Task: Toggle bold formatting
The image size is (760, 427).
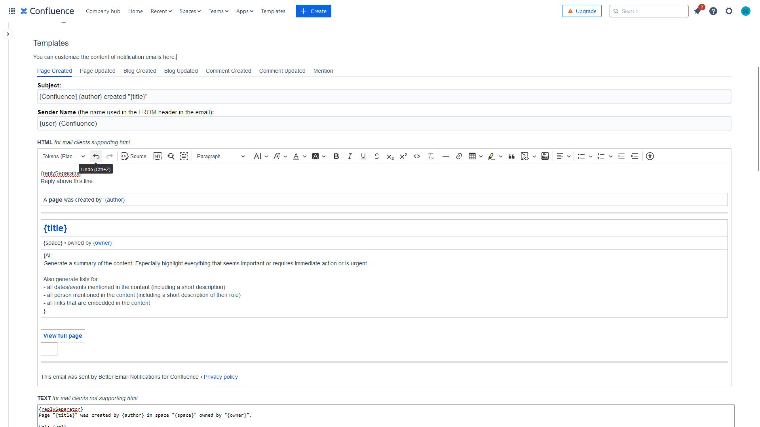Action: pyautogui.click(x=336, y=156)
